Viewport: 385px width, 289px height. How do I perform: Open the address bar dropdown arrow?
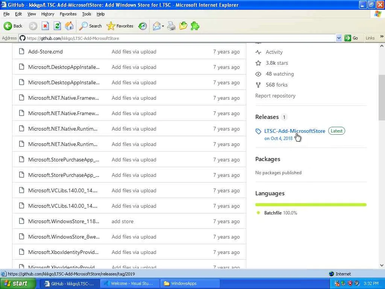tap(339, 38)
